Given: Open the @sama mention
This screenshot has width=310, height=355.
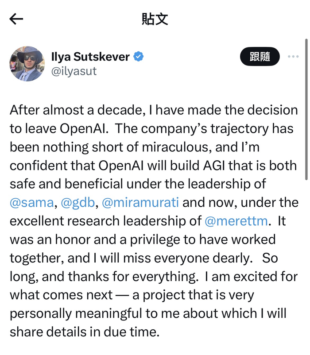Looking at the screenshot, I should (x=31, y=202).
